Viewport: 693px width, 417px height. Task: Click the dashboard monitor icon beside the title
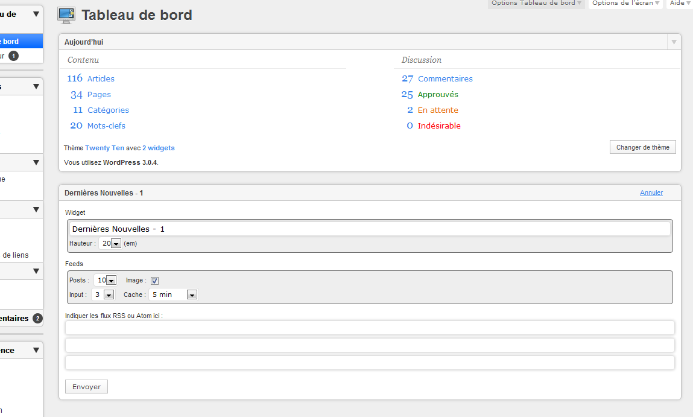[x=66, y=15]
